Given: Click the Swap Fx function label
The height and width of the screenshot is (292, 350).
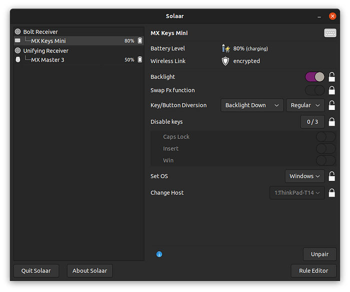Looking at the screenshot, I should pyautogui.click(x=172, y=90).
